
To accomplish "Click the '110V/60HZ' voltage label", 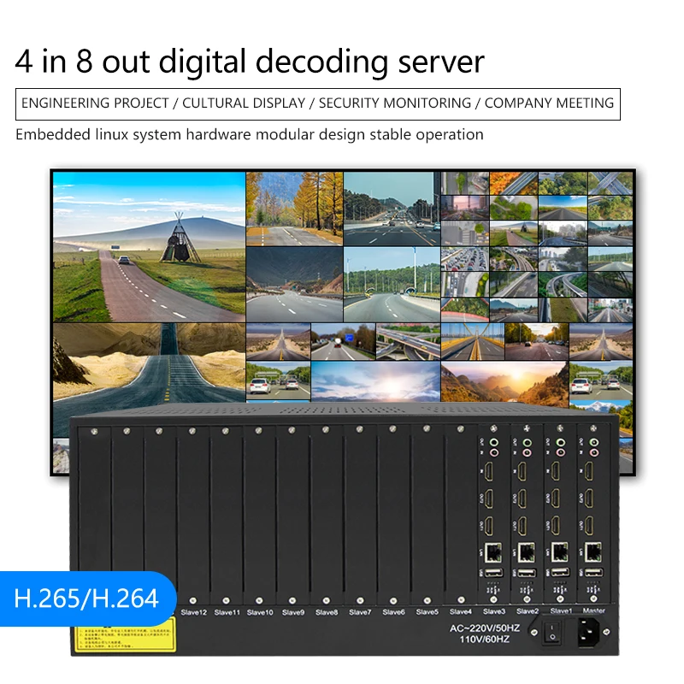I will click(485, 639).
